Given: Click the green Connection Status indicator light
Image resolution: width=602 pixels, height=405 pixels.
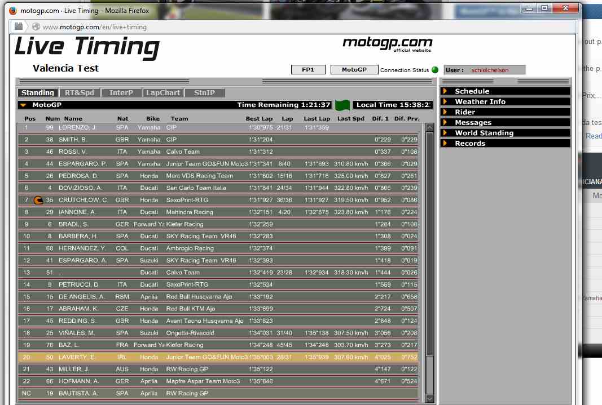Looking at the screenshot, I should coord(435,70).
